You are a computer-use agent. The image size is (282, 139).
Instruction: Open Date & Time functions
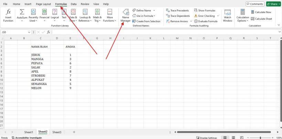73,16
